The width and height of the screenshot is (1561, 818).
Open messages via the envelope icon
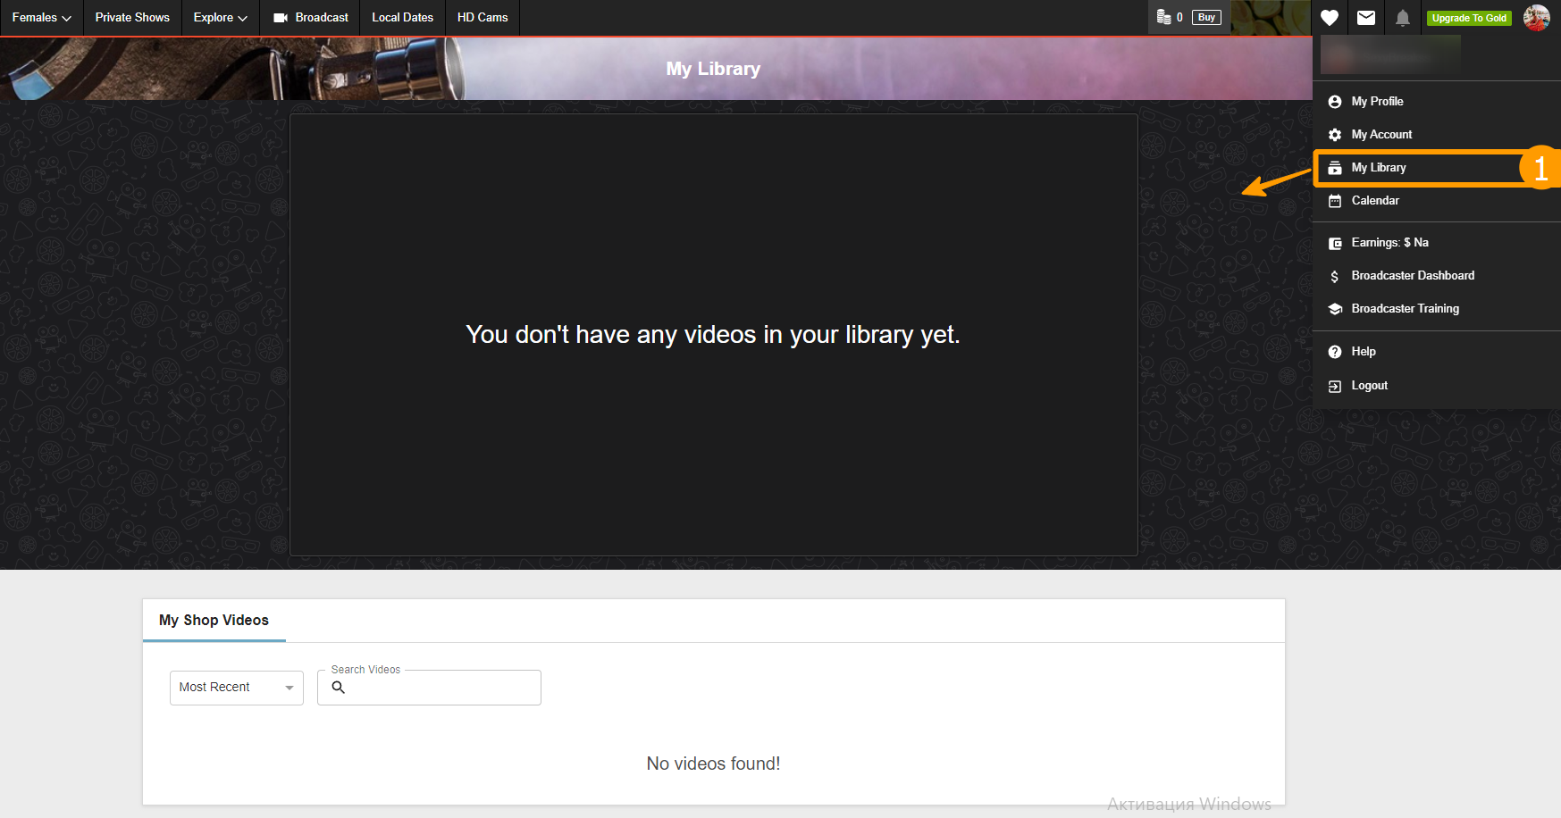[x=1366, y=18]
